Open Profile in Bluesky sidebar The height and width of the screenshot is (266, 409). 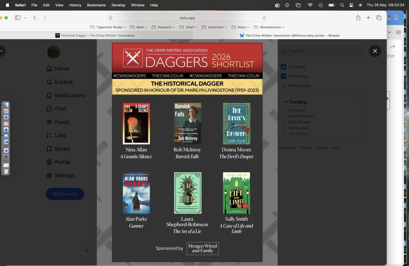pos(58,162)
